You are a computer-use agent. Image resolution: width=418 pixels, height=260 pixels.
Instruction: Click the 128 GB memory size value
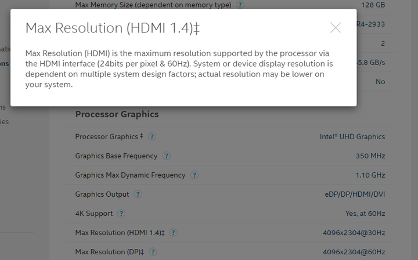[x=373, y=5]
